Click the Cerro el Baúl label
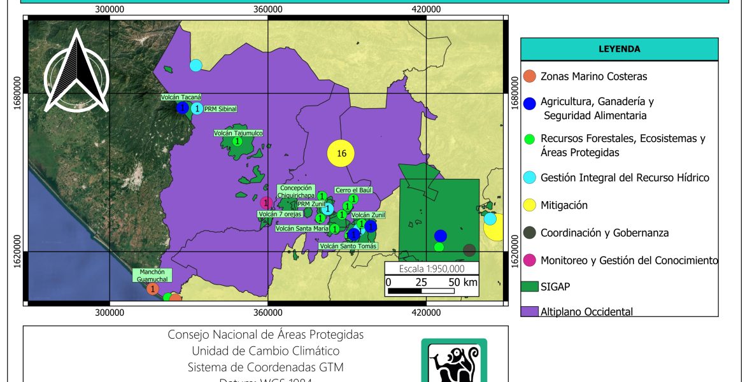The height and width of the screenshot is (382, 745). (x=353, y=190)
